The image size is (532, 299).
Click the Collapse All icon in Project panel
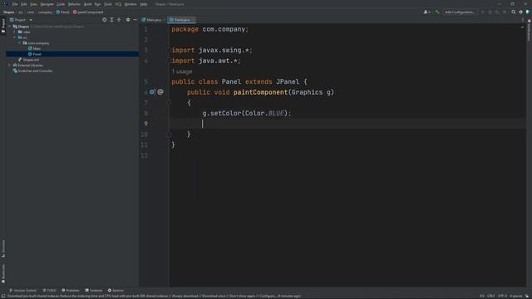(119, 20)
